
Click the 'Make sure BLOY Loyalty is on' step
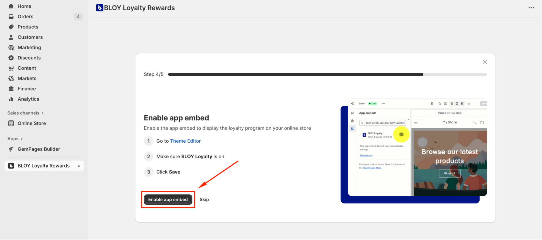190,156
